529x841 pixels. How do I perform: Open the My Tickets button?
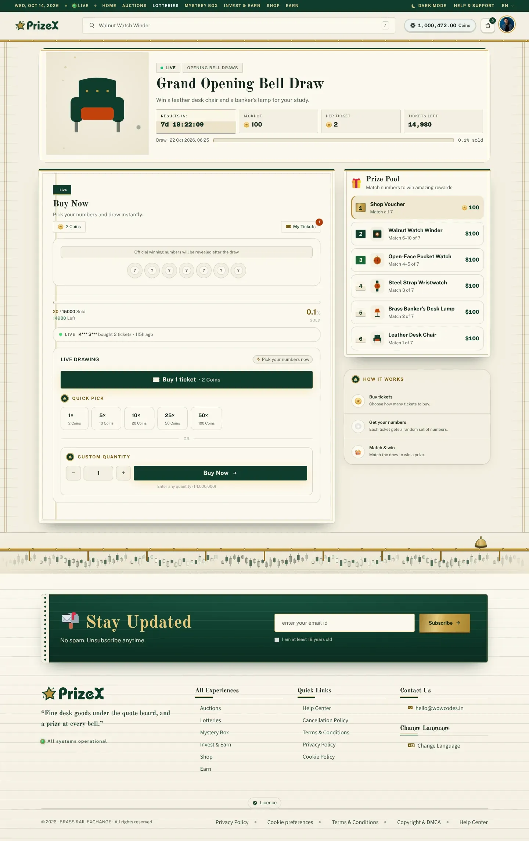[301, 227]
